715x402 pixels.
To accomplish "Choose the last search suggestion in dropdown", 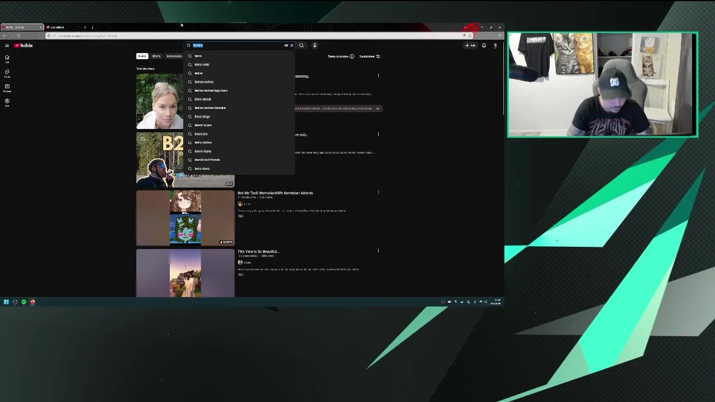I will pos(239,168).
